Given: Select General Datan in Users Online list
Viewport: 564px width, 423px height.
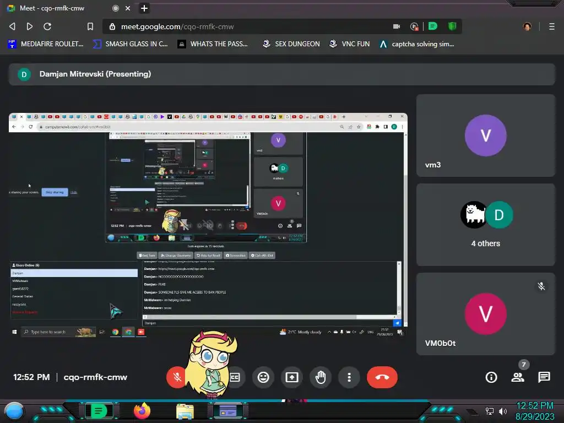Looking at the screenshot, I should pos(74,296).
